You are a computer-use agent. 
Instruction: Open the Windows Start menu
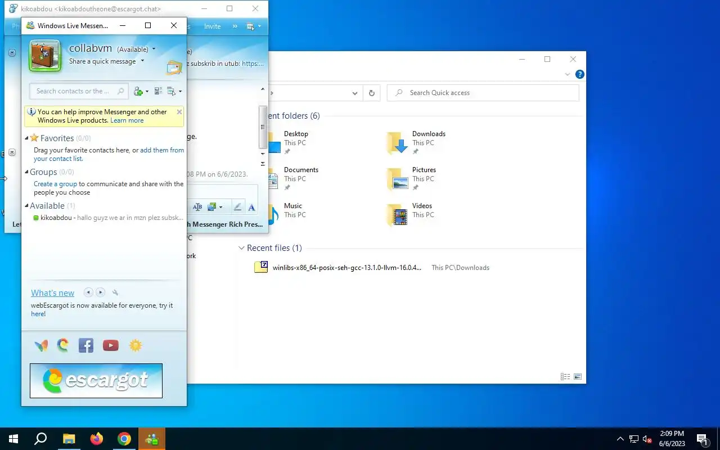tap(13, 439)
